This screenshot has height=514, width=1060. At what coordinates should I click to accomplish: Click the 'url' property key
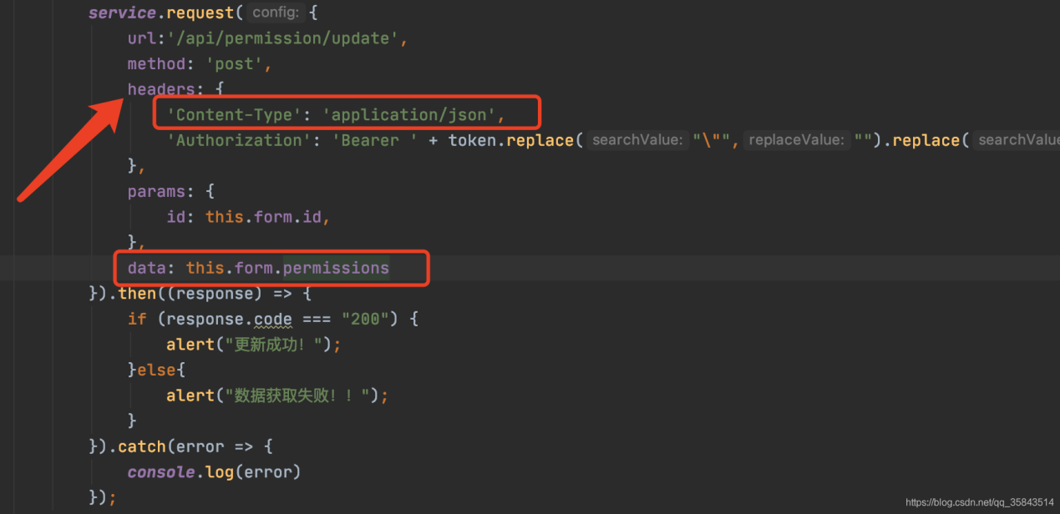(141, 38)
